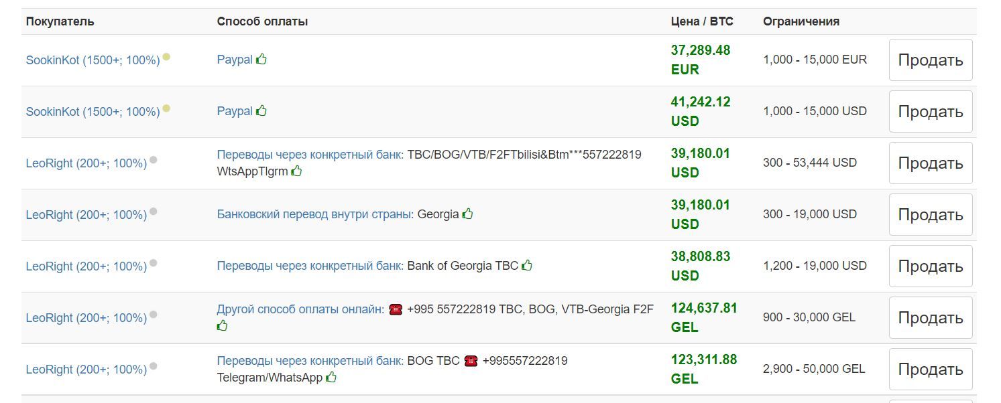
Task: Click yellow status dot beside SookinKot EUR row
Action: 166,57
